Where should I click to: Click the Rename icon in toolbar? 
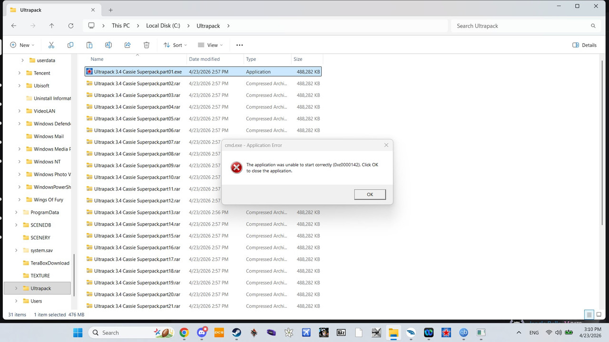click(108, 45)
